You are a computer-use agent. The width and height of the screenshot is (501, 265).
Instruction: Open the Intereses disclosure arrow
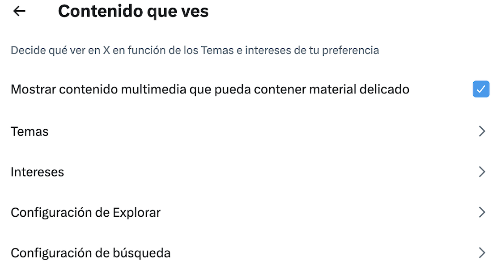[x=482, y=172]
